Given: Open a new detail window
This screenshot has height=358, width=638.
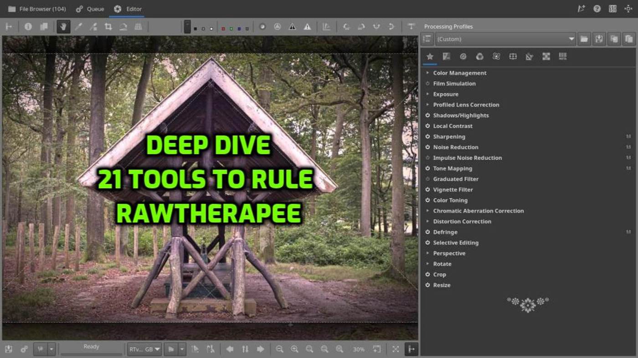Looking at the screenshot, I should (x=376, y=349).
